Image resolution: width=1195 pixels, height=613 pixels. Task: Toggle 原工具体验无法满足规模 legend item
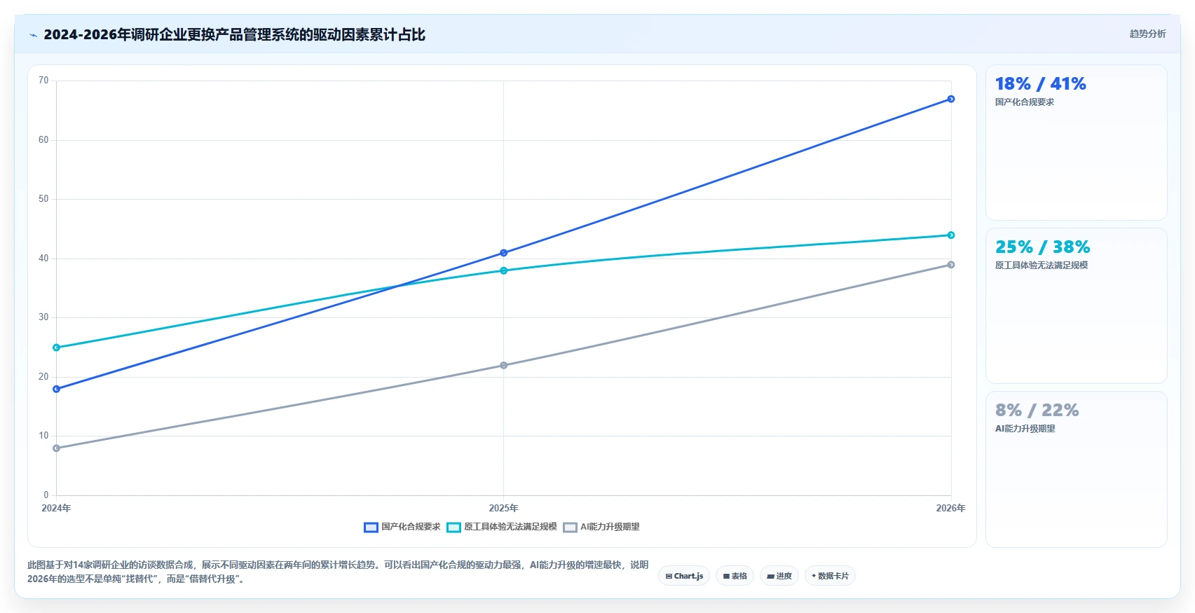pos(502,527)
